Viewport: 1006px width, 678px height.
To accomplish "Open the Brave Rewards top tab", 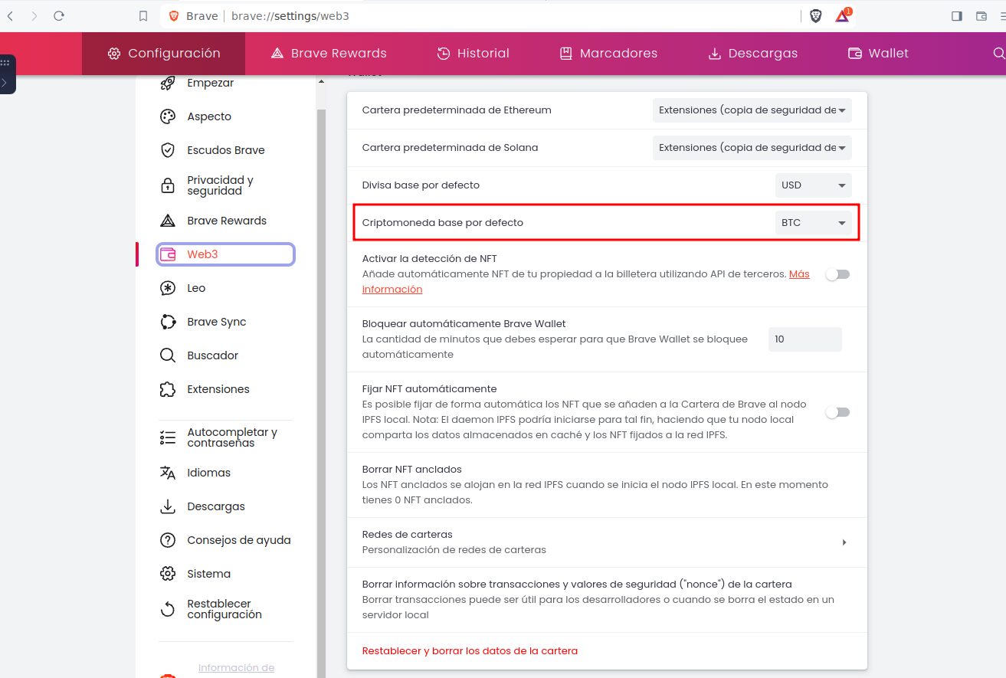I will (x=329, y=54).
